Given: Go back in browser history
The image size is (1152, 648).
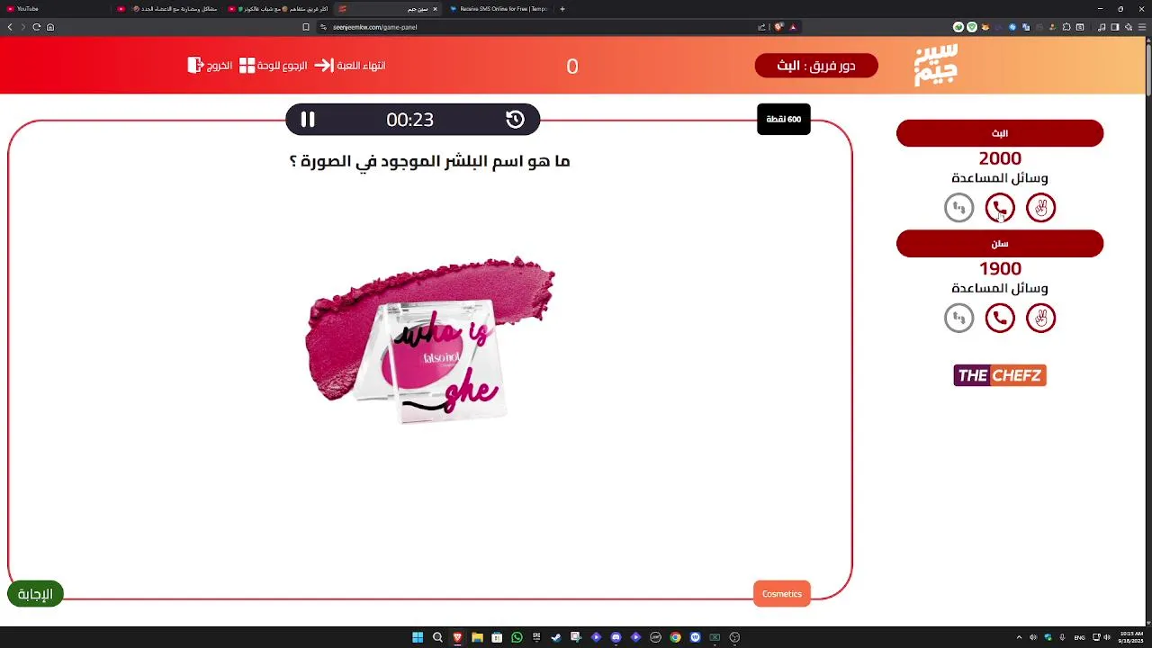Looking at the screenshot, I should pyautogui.click(x=10, y=27).
